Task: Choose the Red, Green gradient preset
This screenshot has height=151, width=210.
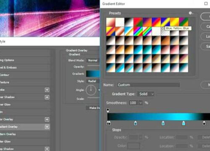Action: pyautogui.click(x=138, y=22)
